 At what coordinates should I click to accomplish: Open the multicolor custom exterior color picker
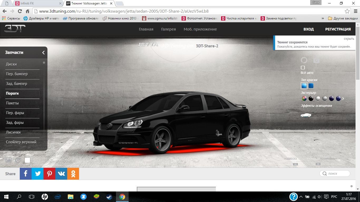click(x=304, y=99)
